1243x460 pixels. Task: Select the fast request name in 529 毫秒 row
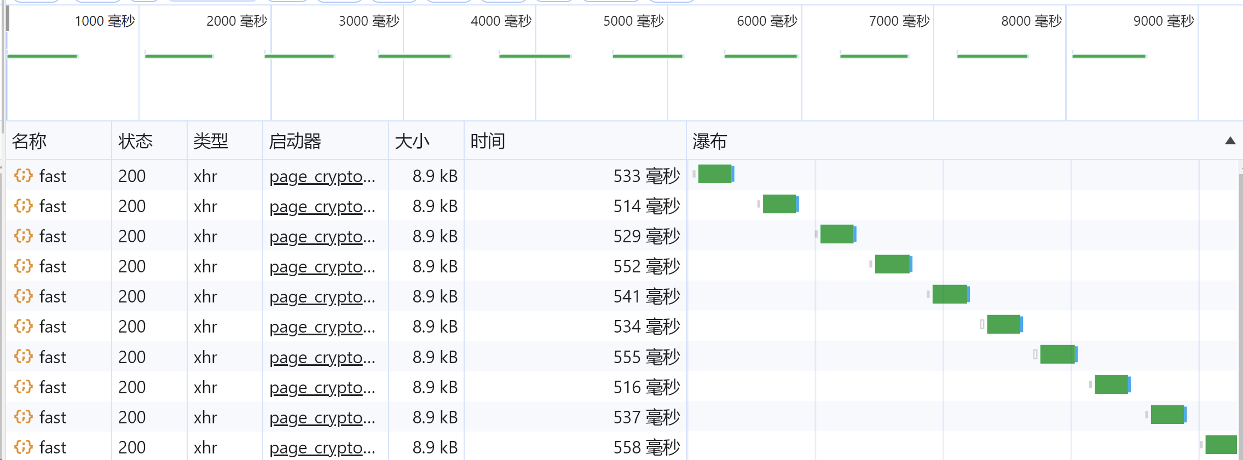53,236
